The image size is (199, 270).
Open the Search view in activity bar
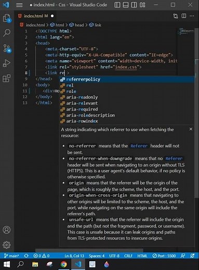pos(7,33)
